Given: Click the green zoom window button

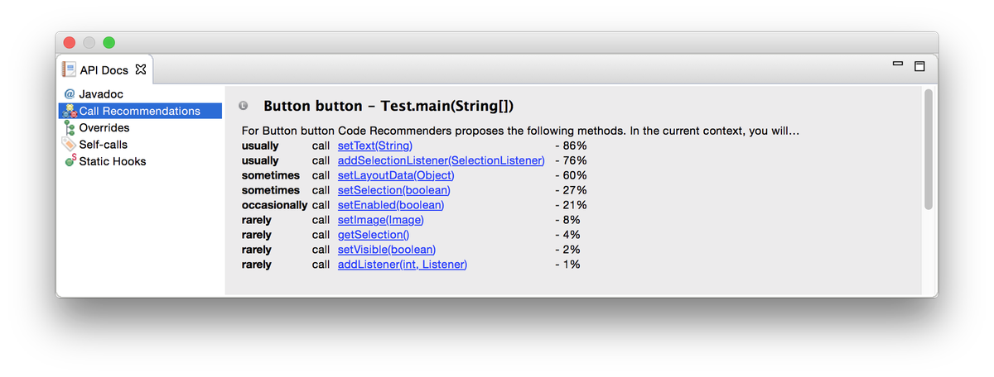Looking at the screenshot, I should (x=109, y=42).
